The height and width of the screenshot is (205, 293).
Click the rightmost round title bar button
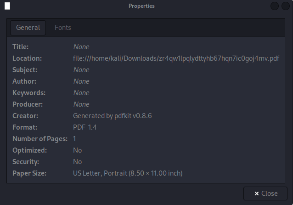285,6
